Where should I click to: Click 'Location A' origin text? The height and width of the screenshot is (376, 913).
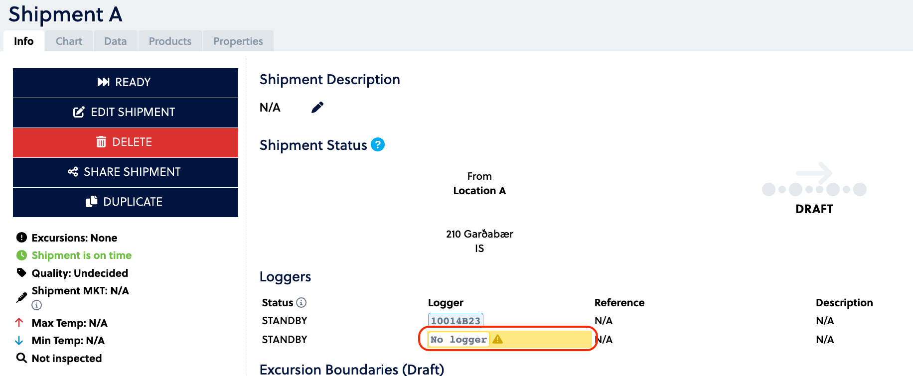coord(479,191)
